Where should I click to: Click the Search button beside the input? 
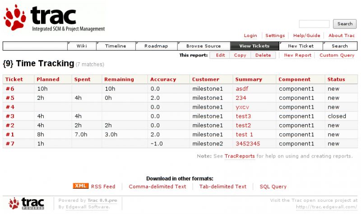345,24
